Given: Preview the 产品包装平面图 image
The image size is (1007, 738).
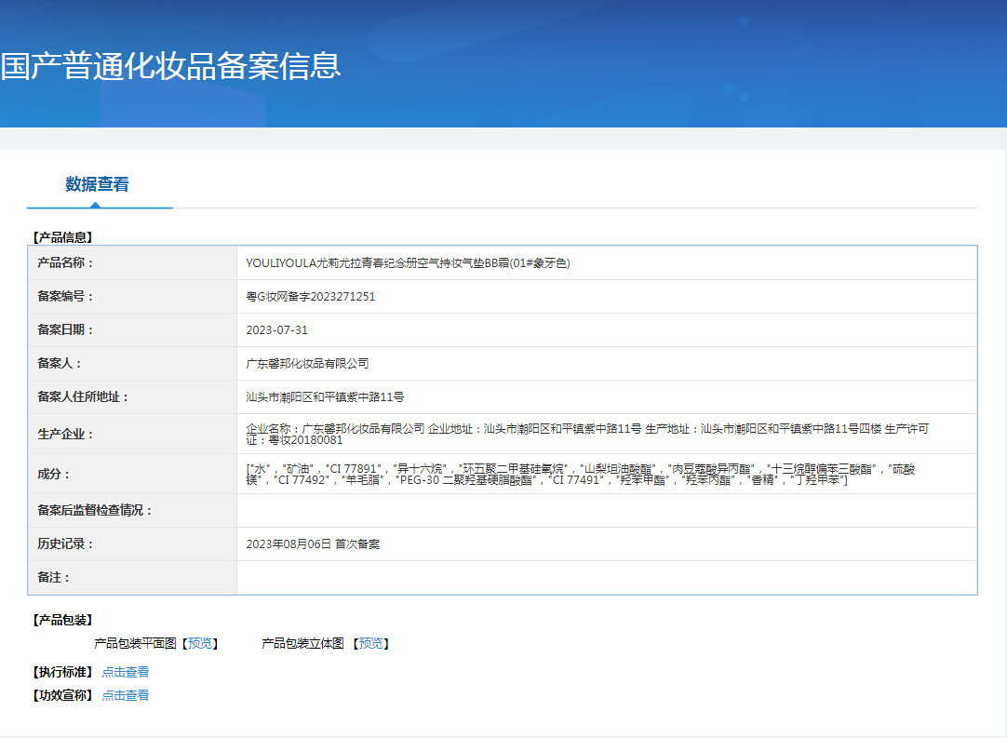Looking at the screenshot, I should coord(200,643).
